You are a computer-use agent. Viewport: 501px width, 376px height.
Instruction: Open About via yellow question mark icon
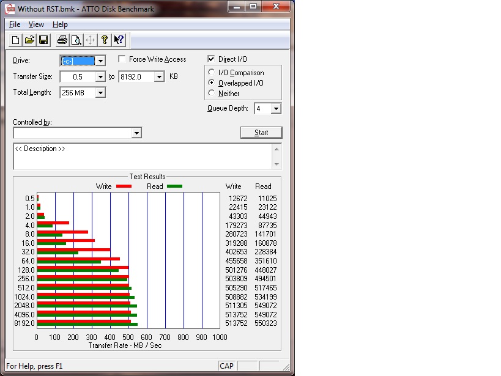click(104, 40)
